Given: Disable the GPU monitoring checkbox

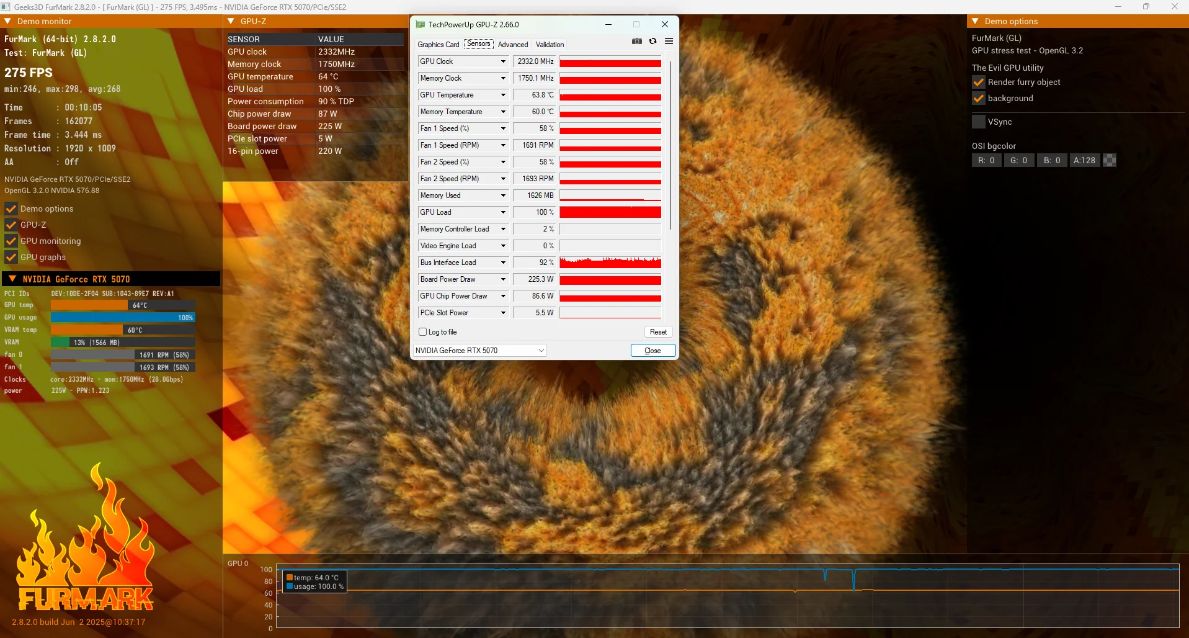Looking at the screenshot, I should (11, 241).
